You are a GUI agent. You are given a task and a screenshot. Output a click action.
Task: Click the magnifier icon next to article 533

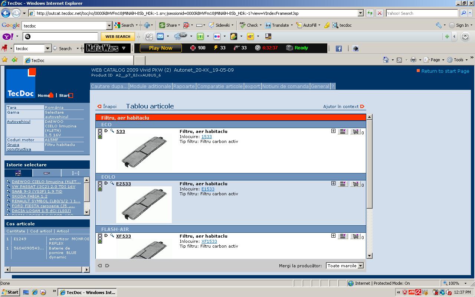[x=112, y=131]
